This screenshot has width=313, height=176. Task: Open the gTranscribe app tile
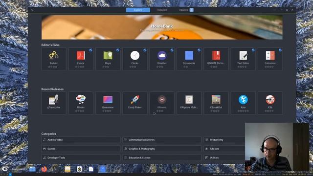click(54, 103)
